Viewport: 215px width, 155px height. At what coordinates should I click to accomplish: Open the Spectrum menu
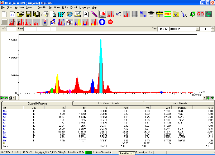point(19,8)
